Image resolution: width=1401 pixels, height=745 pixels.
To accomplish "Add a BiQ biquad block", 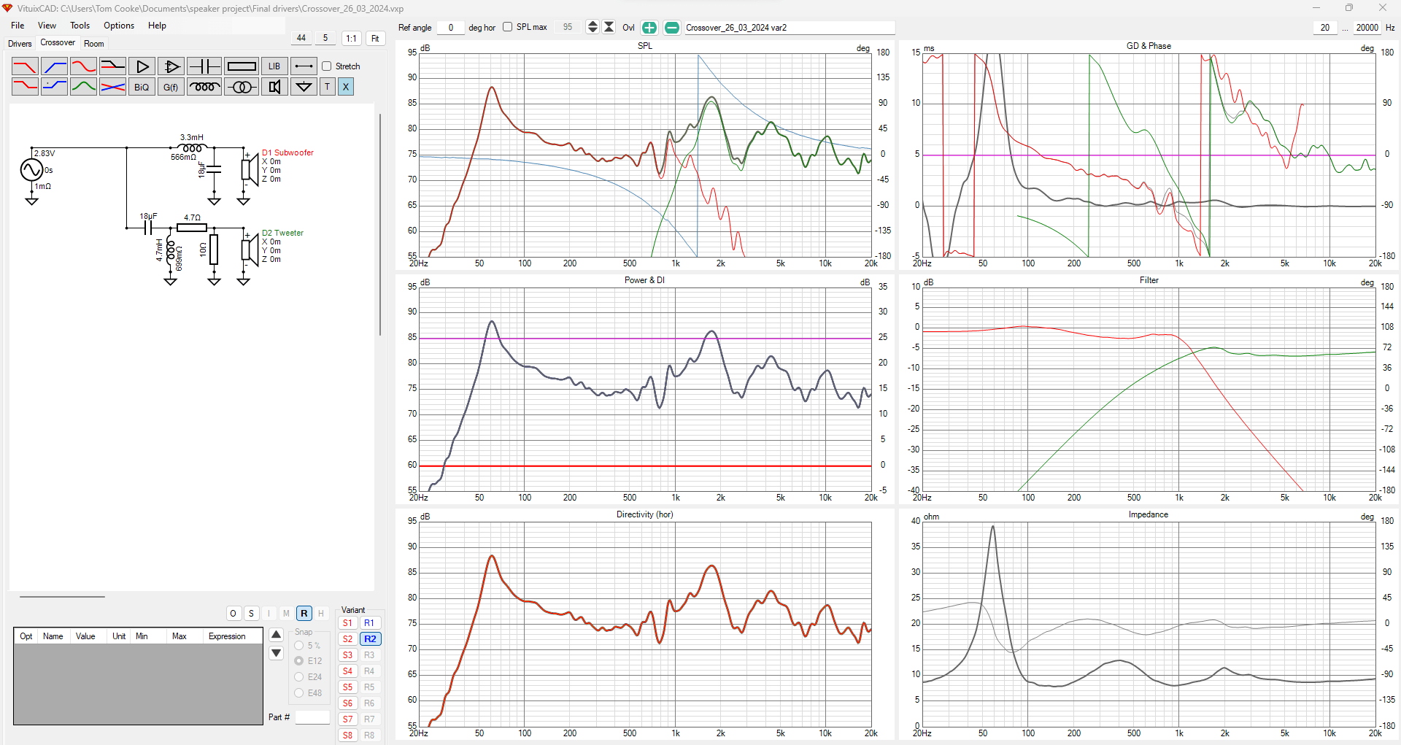I will (142, 87).
